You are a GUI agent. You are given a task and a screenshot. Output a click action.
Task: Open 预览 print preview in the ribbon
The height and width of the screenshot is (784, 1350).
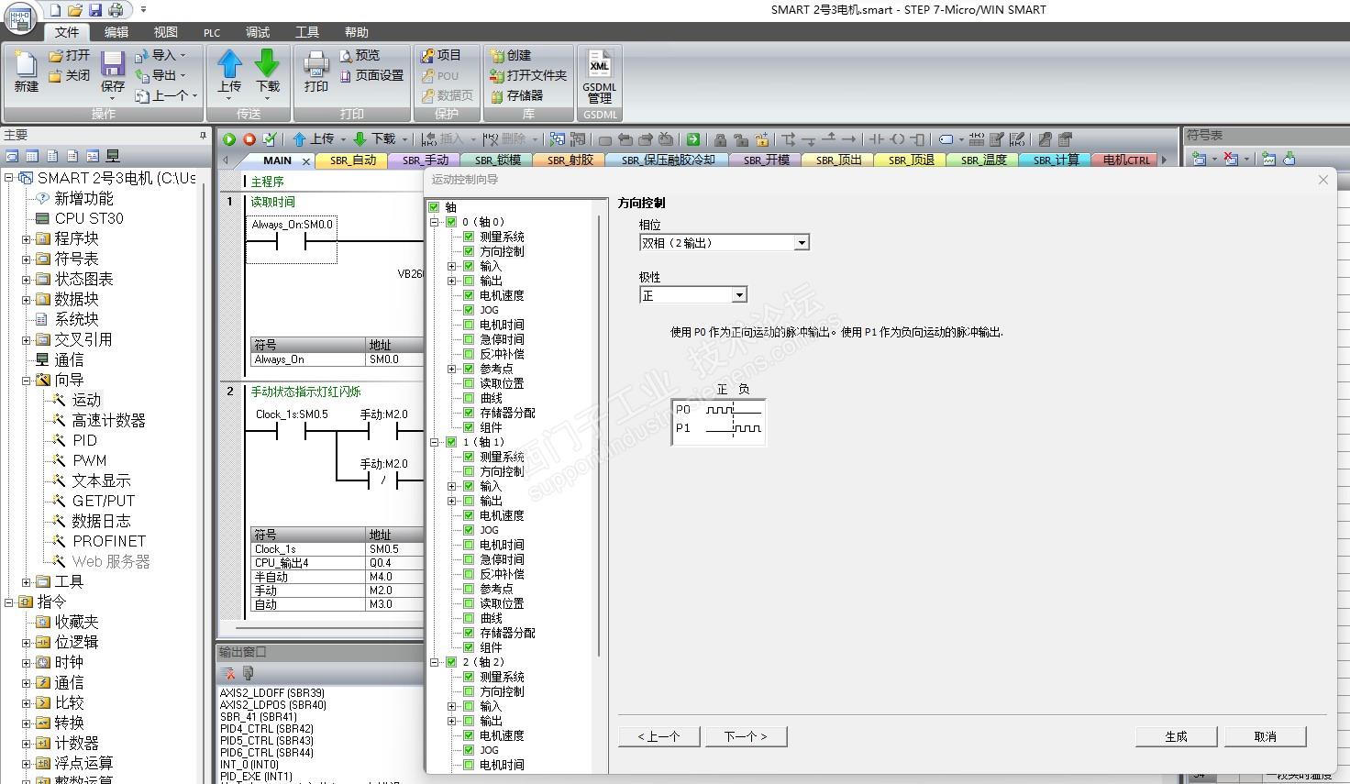360,56
